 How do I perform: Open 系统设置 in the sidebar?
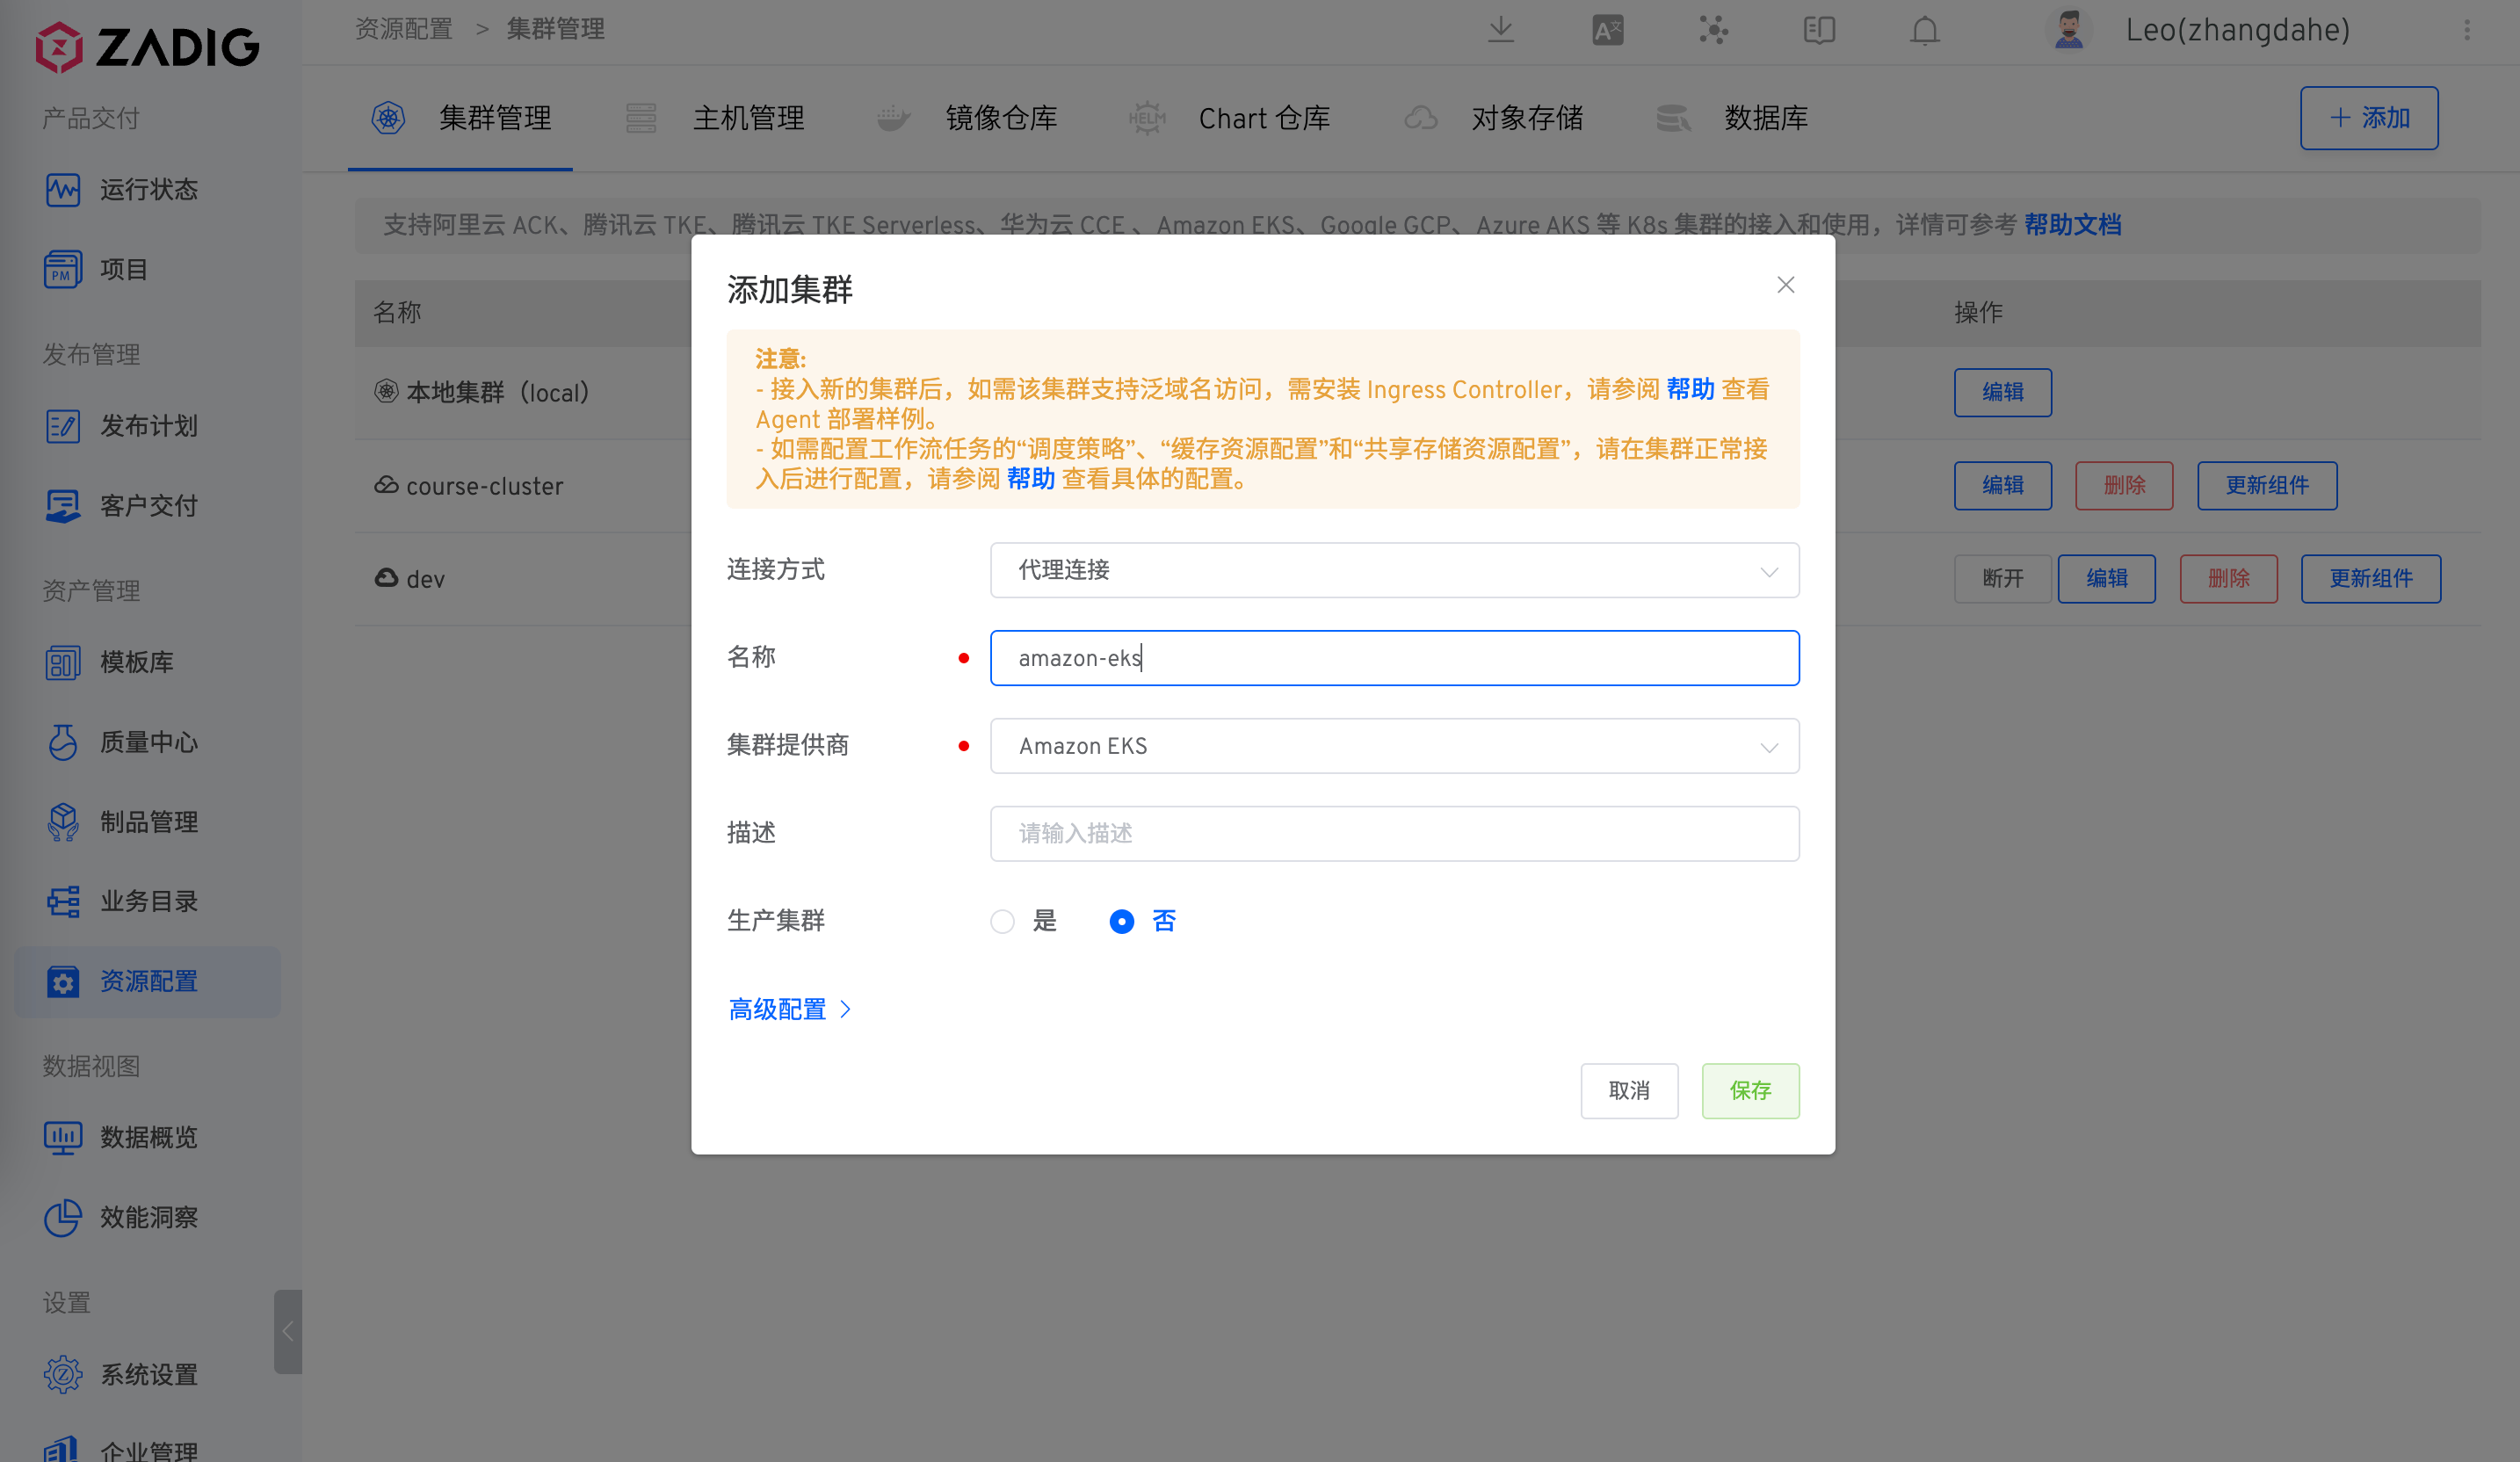pyautogui.click(x=121, y=1374)
